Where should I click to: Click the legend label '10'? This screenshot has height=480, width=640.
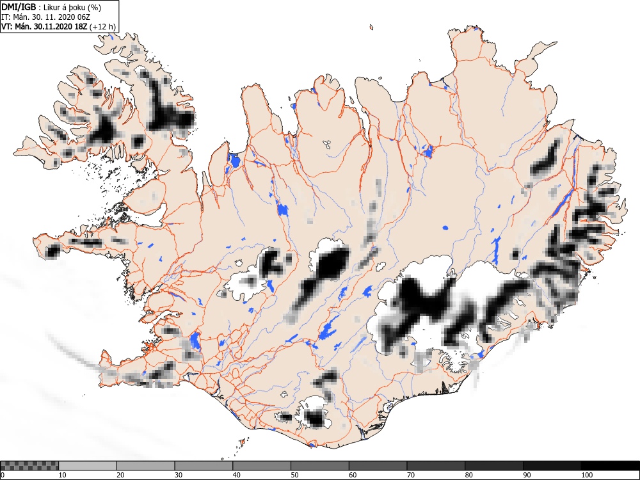(63, 475)
